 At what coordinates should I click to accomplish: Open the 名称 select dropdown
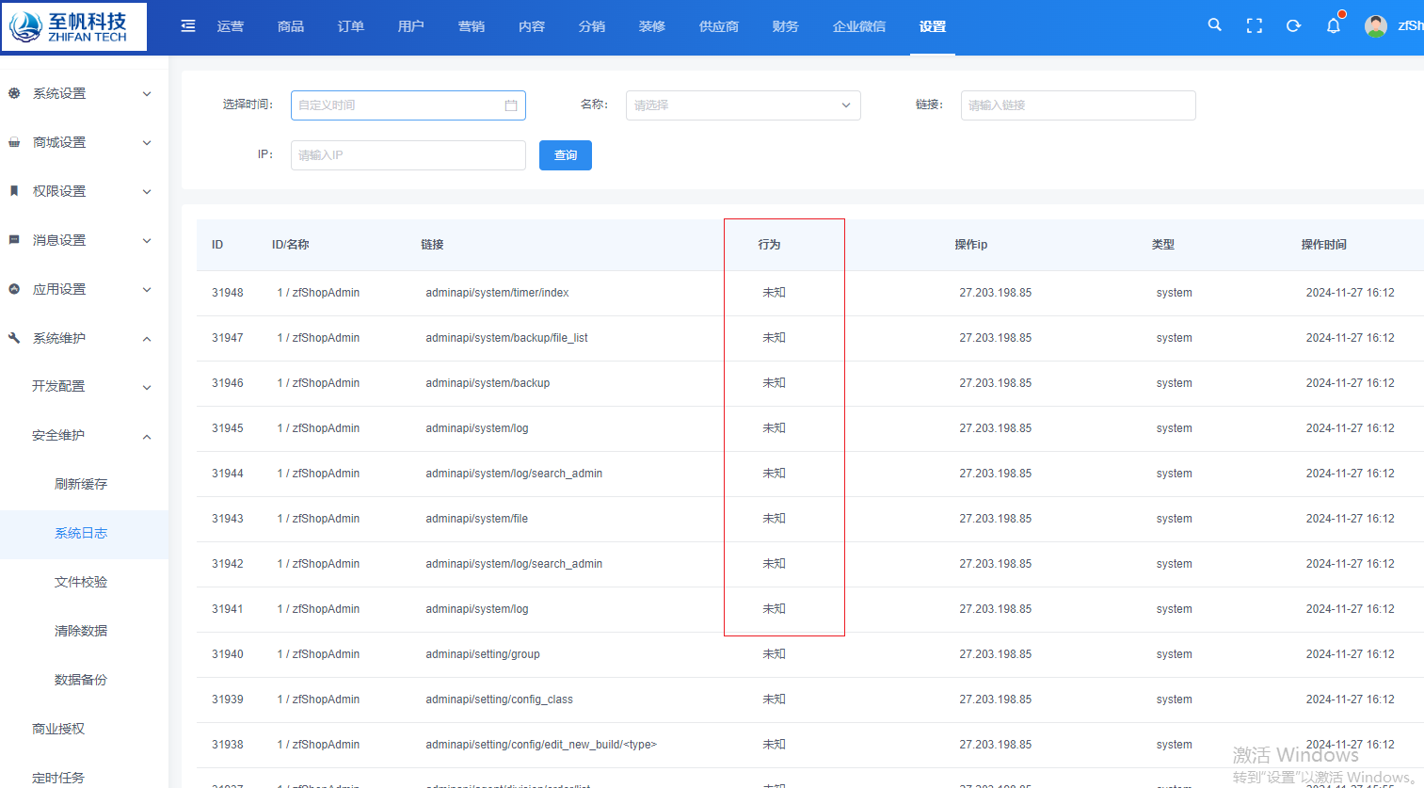pyautogui.click(x=744, y=105)
